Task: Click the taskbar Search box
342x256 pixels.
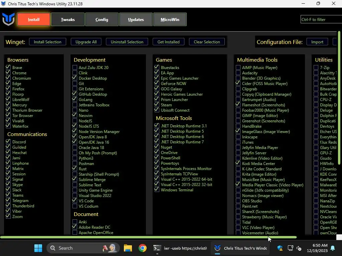Action: (83, 248)
